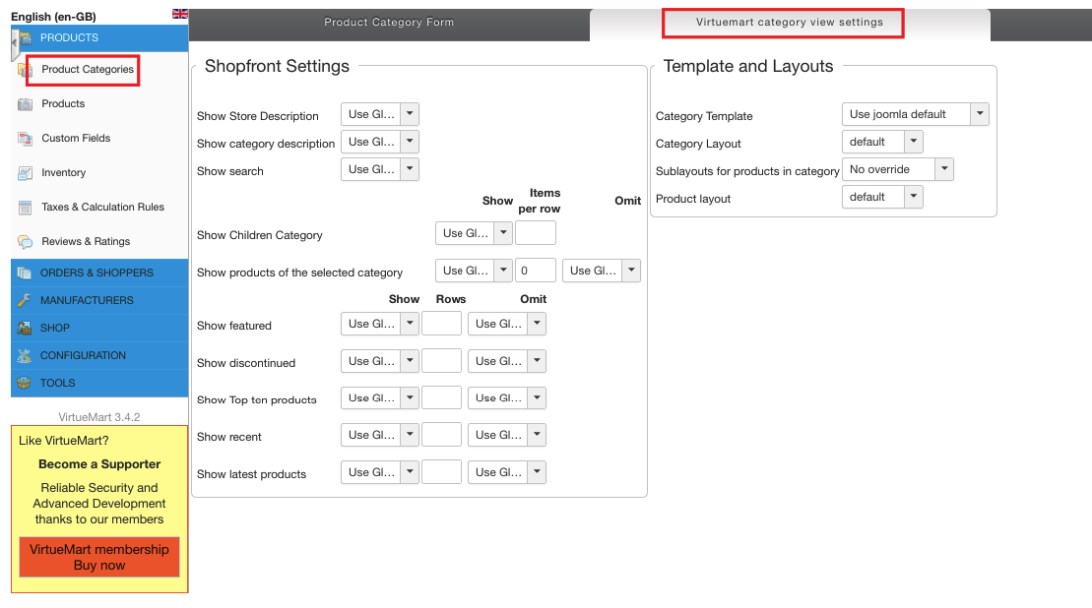Click the Custom Fields icon
The width and height of the screenshot is (1092, 608).
(x=25, y=139)
